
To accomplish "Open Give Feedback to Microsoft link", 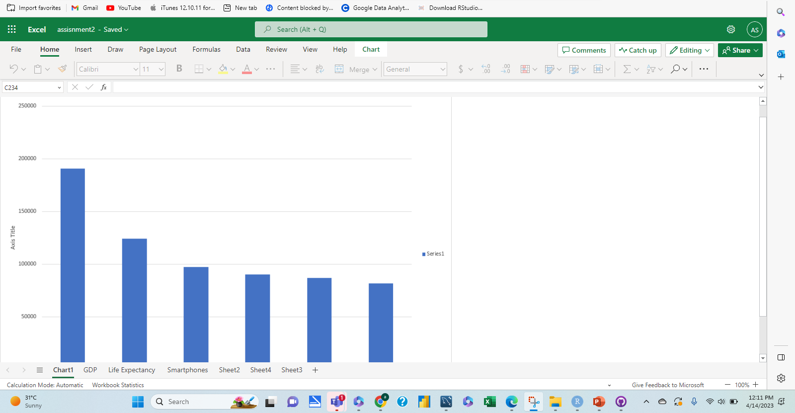I will [x=668, y=385].
